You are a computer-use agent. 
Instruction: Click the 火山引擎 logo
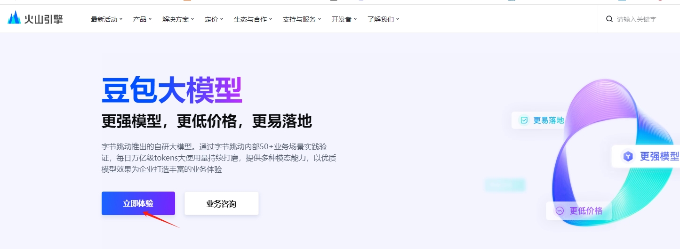[35, 19]
